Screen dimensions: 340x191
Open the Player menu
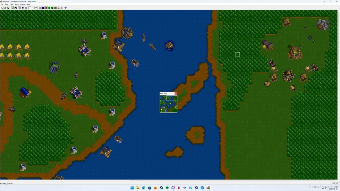pos(23,4)
